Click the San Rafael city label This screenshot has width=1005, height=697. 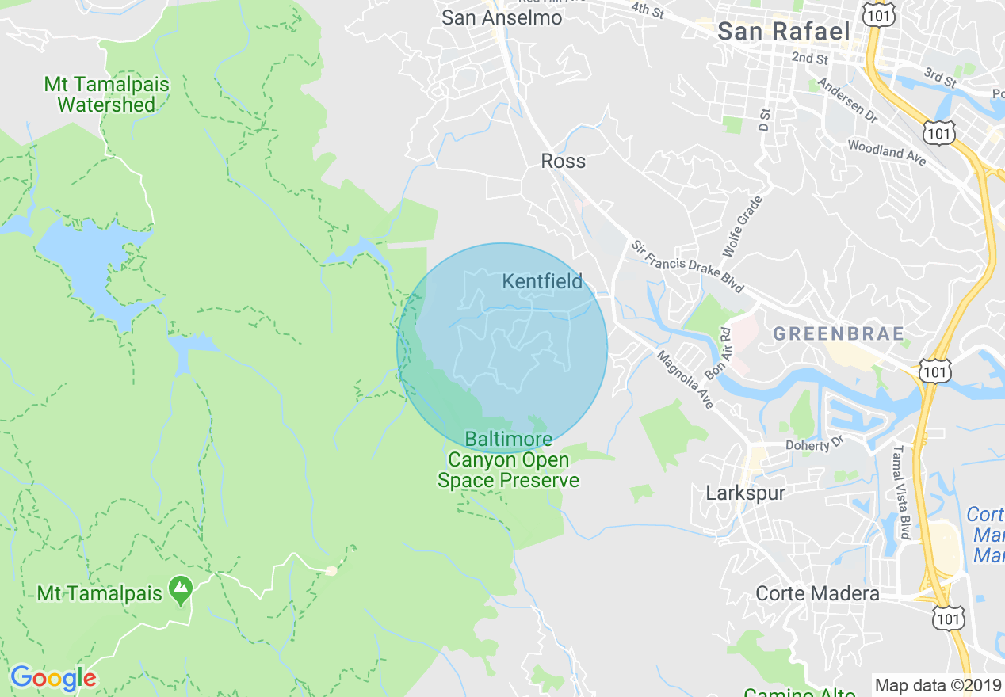783,32
